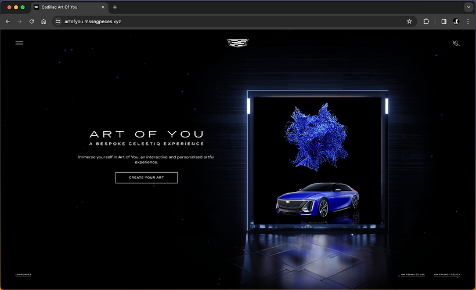Screen dimensions: 476x290
Task: Open the browser extensions puzzle icon
Action: 426,21
